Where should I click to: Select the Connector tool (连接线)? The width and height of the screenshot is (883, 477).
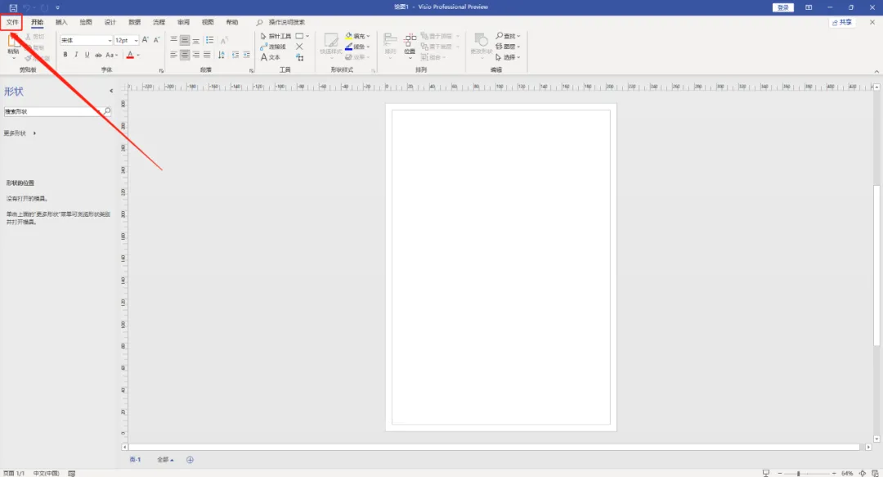pos(273,47)
